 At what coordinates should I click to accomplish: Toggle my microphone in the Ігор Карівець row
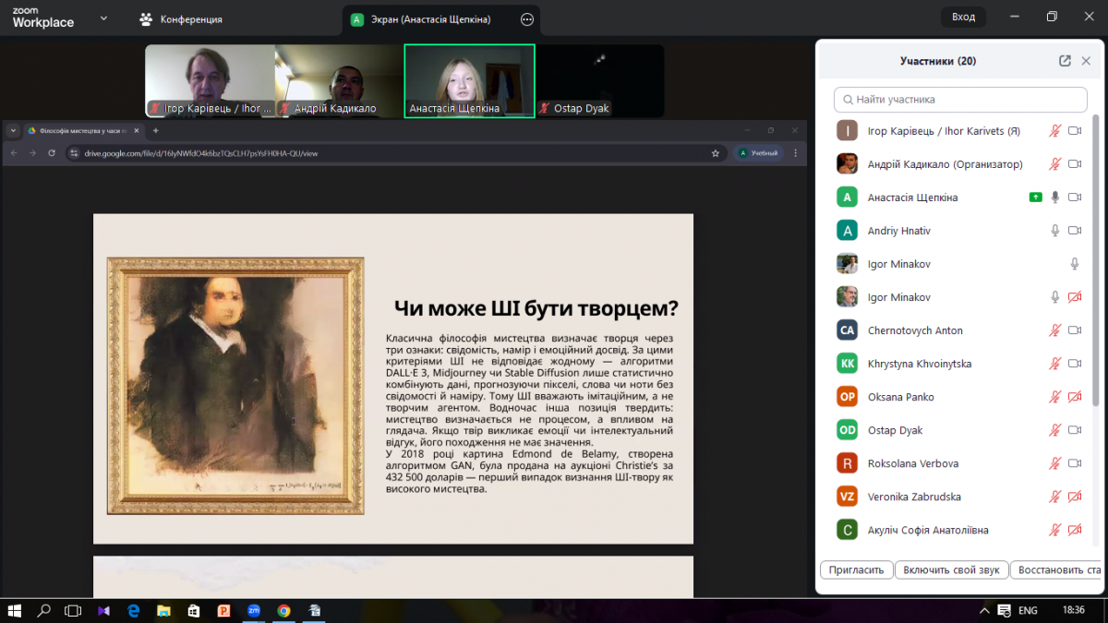pos(1054,131)
